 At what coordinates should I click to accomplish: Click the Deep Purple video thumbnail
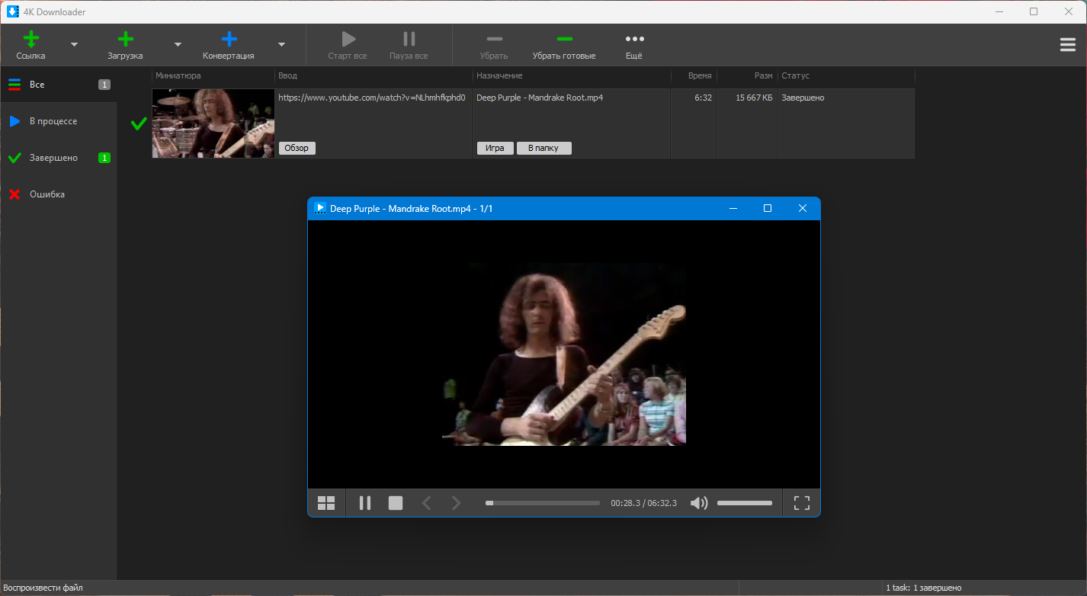click(x=213, y=123)
